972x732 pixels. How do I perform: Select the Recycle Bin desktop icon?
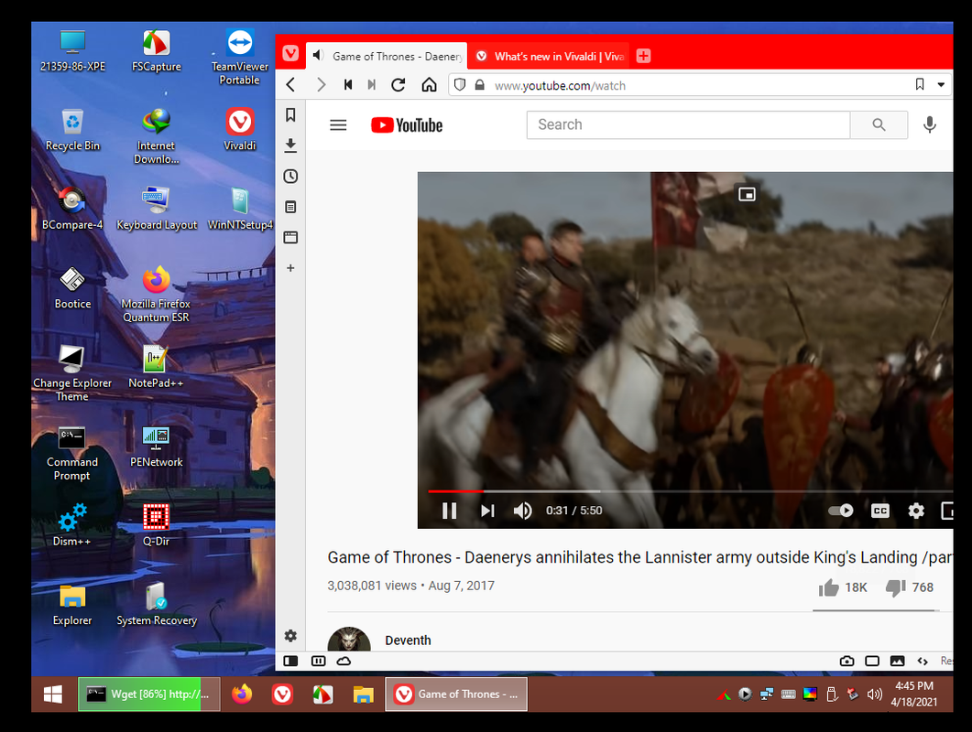point(72,129)
